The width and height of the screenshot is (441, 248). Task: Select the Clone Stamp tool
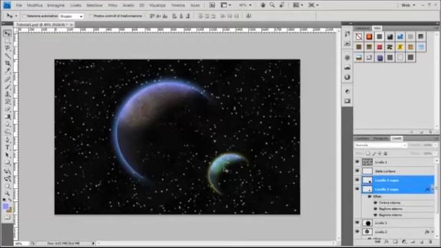click(8, 94)
